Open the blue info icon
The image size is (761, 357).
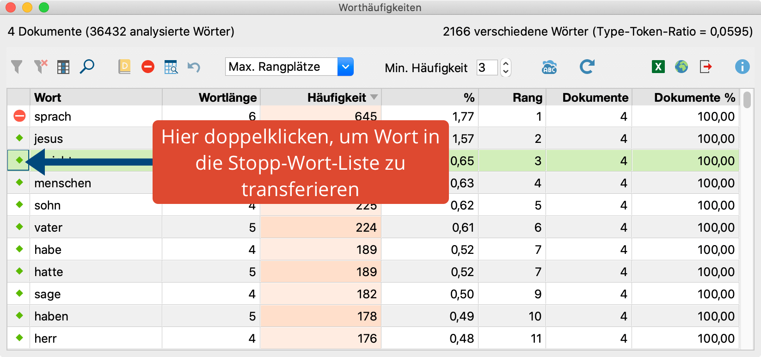743,67
